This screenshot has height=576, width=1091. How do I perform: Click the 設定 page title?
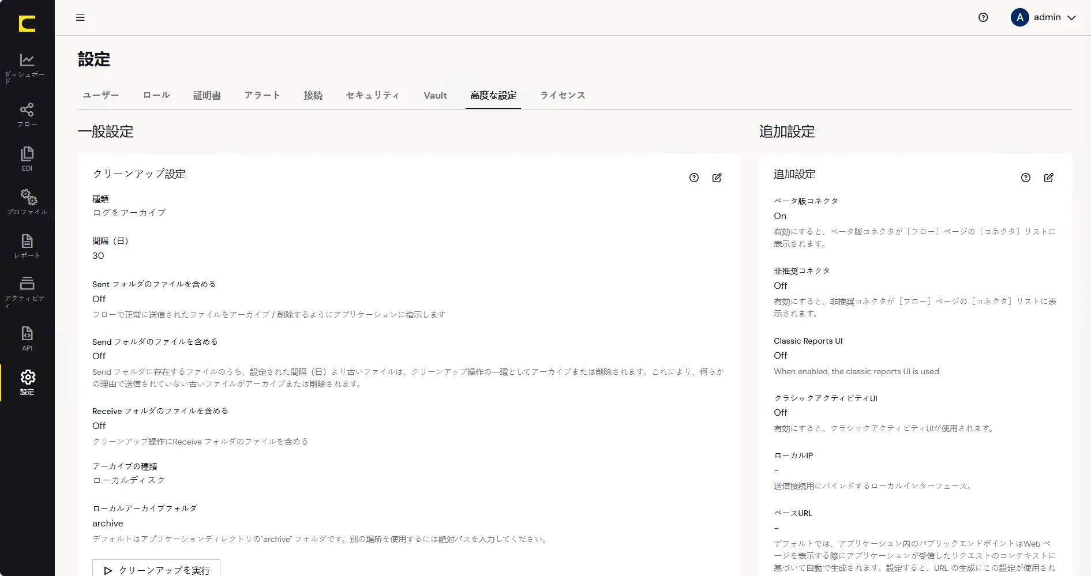point(94,59)
